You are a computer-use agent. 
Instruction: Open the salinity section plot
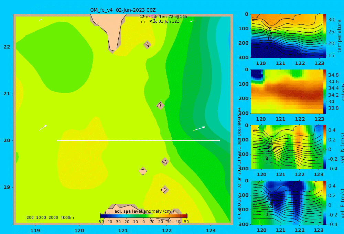287,92
